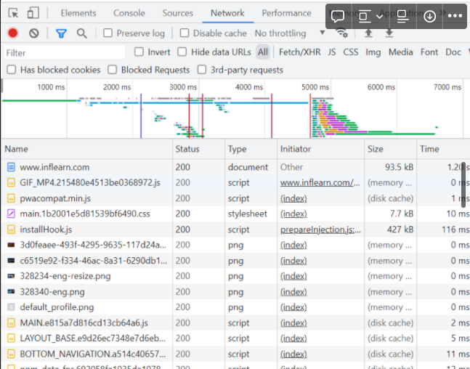Viewport: 470px width, 369px height.
Task: Filter requests by JS type
Action: click(332, 52)
